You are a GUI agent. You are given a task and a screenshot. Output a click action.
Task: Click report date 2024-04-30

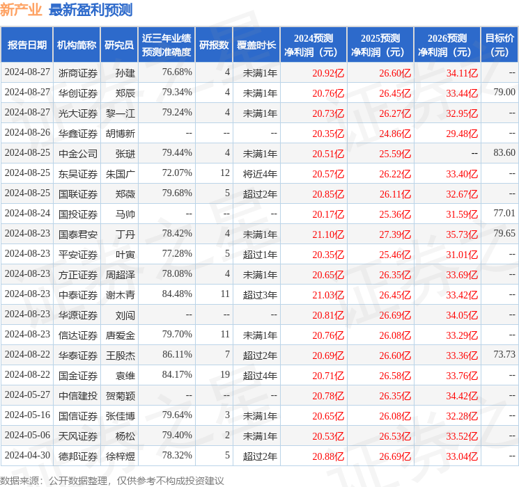[27, 455]
